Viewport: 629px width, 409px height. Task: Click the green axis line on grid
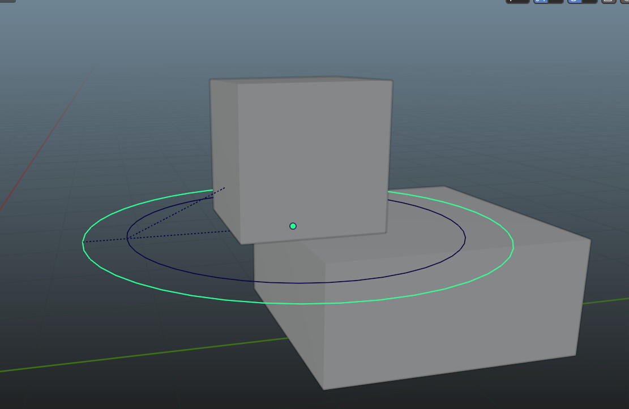tap(144, 355)
